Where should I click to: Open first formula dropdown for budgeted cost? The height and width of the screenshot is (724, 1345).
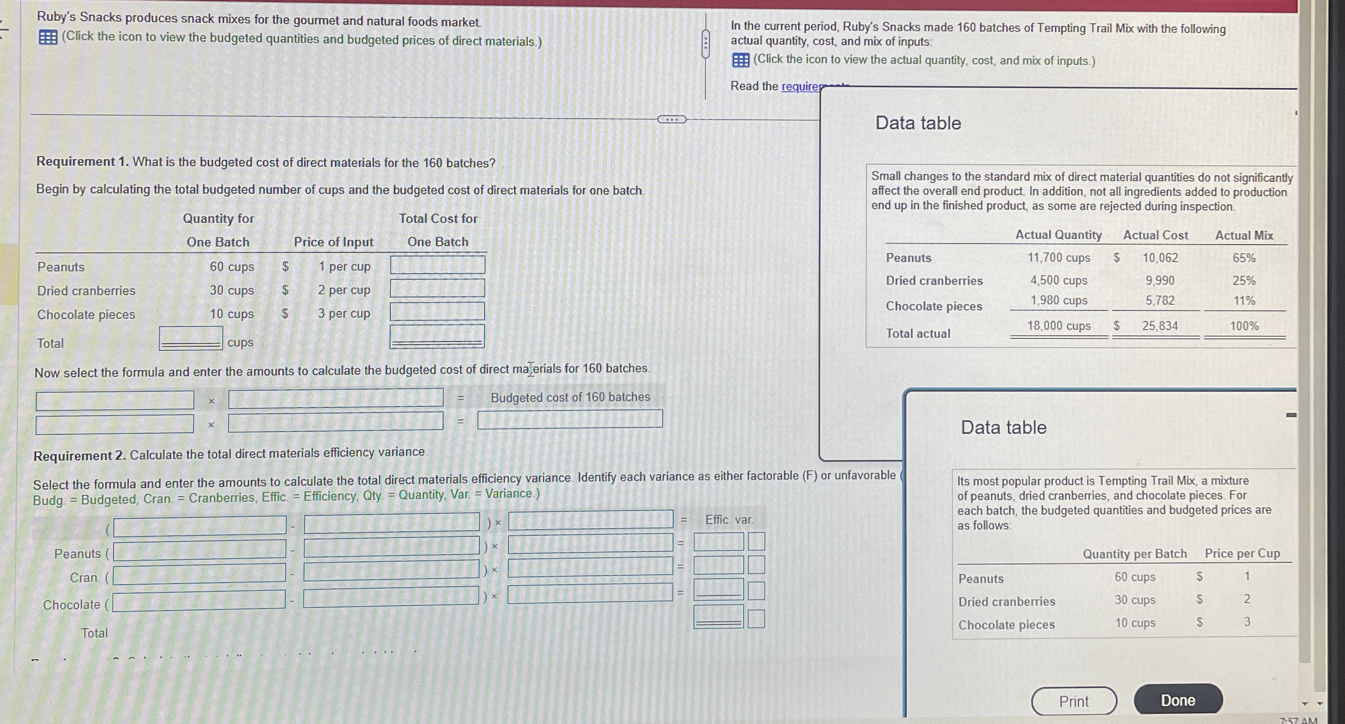[115, 401]
